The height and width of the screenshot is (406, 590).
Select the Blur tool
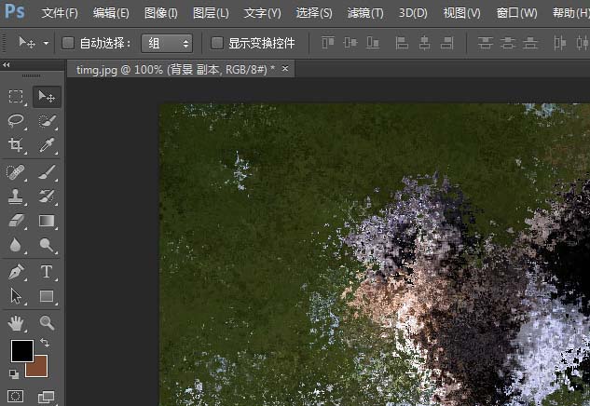[16, 245]
